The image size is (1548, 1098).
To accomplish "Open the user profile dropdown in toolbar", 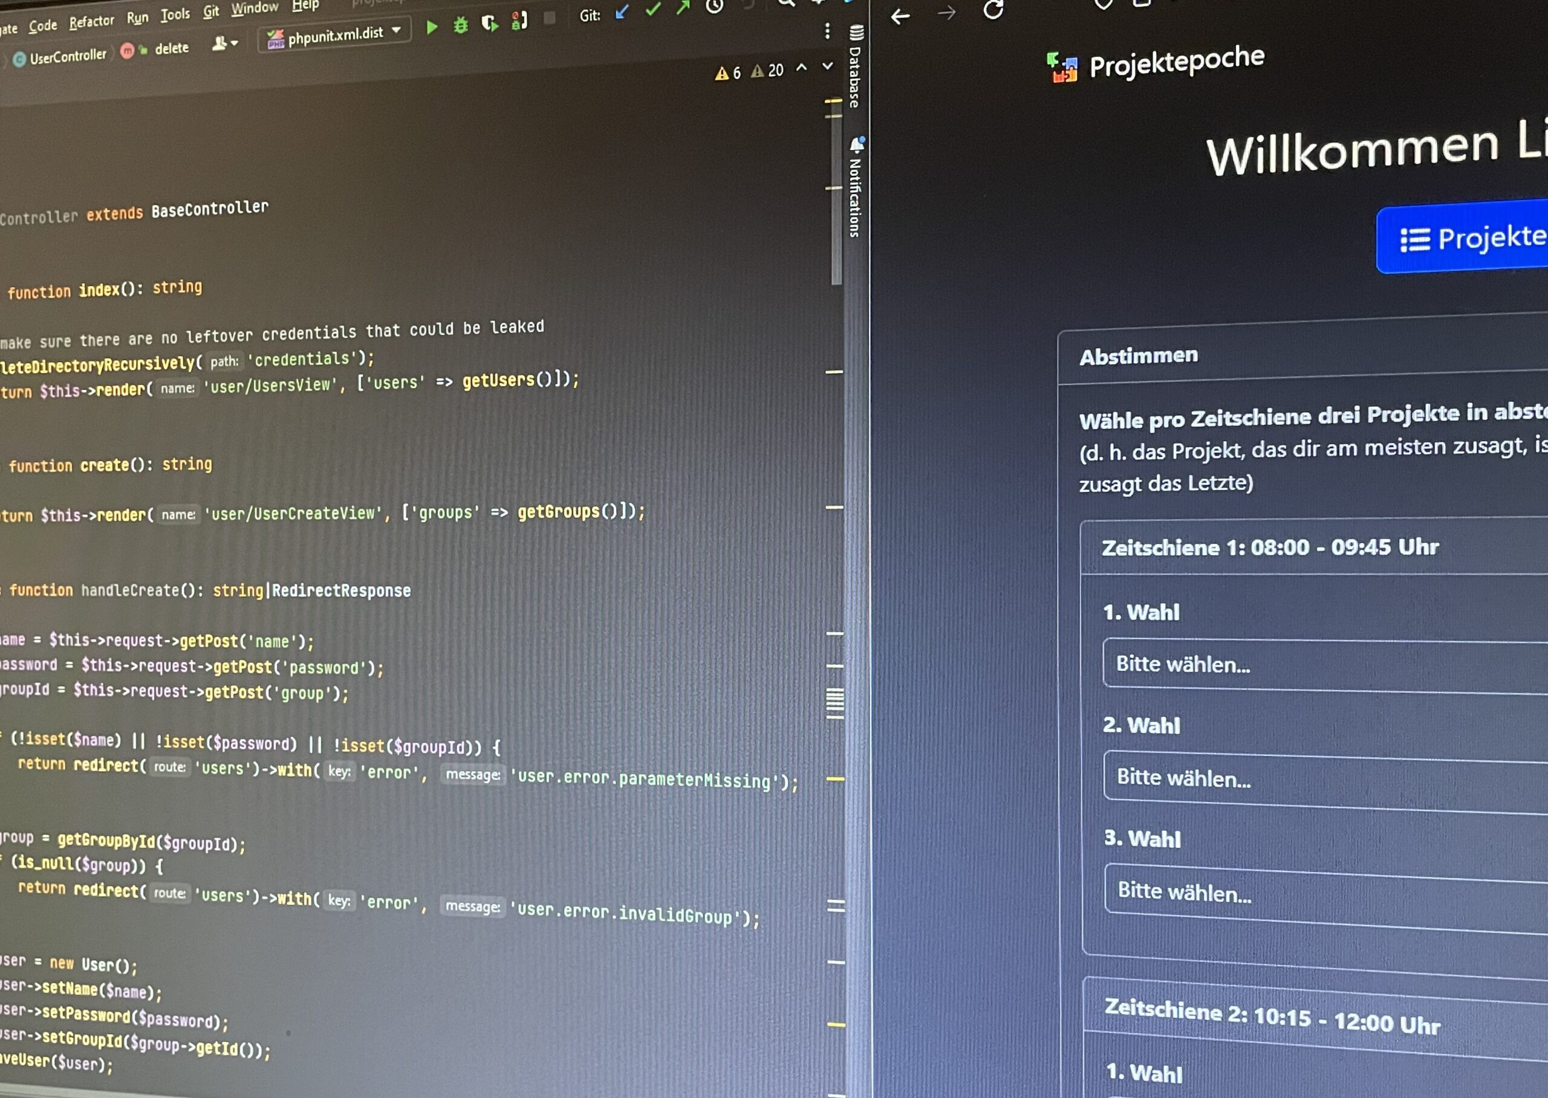I will click(x=224, y=44).
